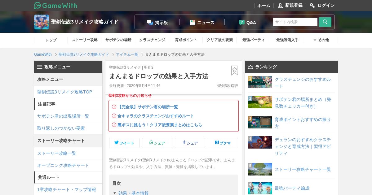Click the 掲示板 header link text
This screenshot has width=372, height=195.
(162, 23)
